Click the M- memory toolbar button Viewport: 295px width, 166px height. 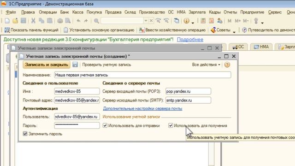[246, 21]
